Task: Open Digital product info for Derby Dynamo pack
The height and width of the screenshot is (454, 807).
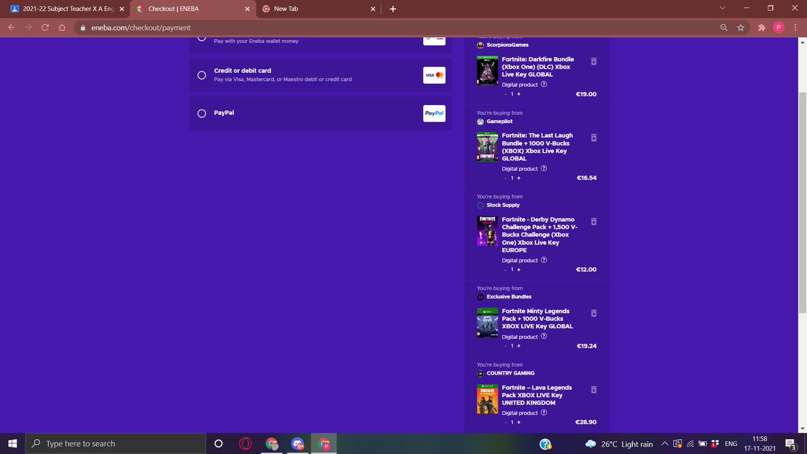Action: [544, 260]
